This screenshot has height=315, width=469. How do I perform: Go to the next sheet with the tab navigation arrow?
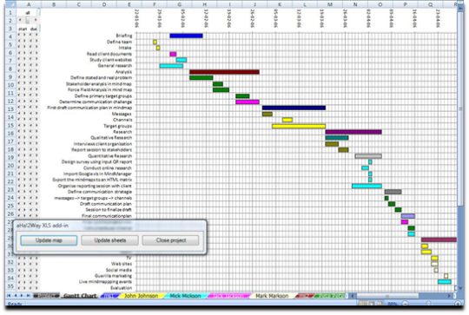pos(22,296)
